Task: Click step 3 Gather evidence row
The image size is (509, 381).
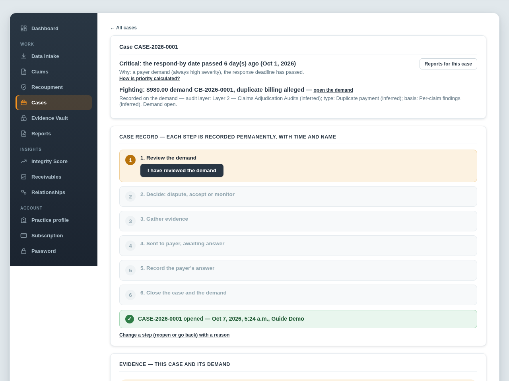Action: [298, 221]
